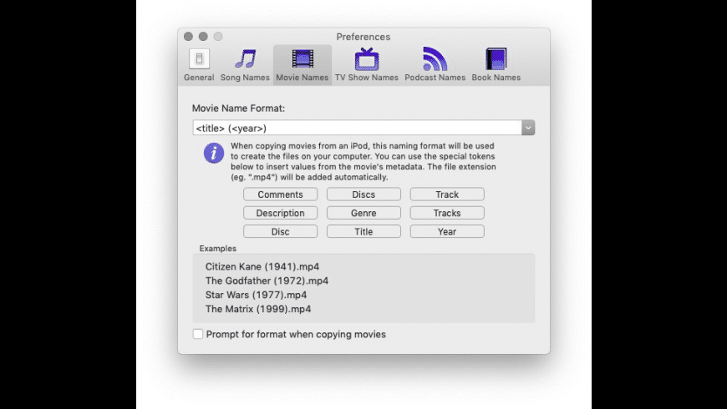Open TV Show Names television icon
Viewport: 727px width, 409px height.
367,58
